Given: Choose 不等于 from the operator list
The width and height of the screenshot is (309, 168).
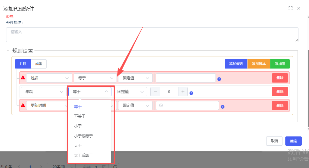Looking at the screenshot, I should (x=80, y=116).
